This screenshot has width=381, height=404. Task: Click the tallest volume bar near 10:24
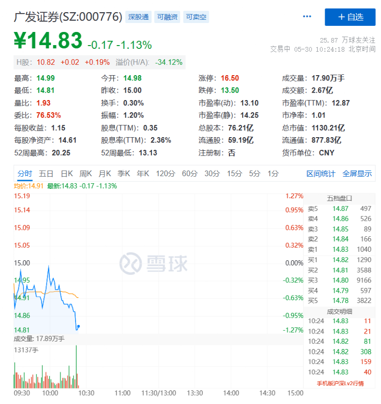[76, 366]
